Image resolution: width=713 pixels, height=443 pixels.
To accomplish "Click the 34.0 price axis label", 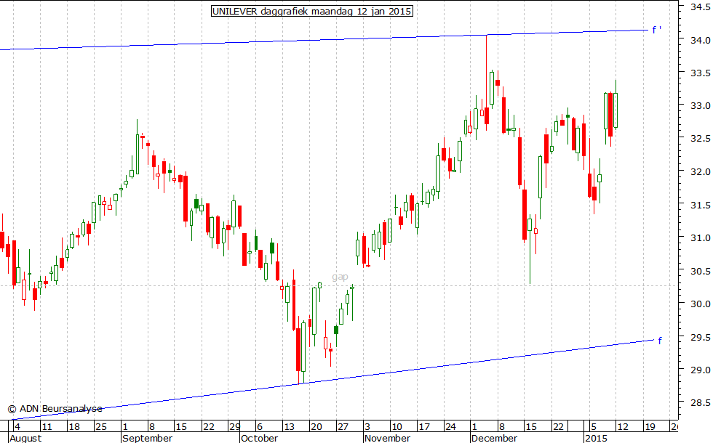I will point(700,41).
